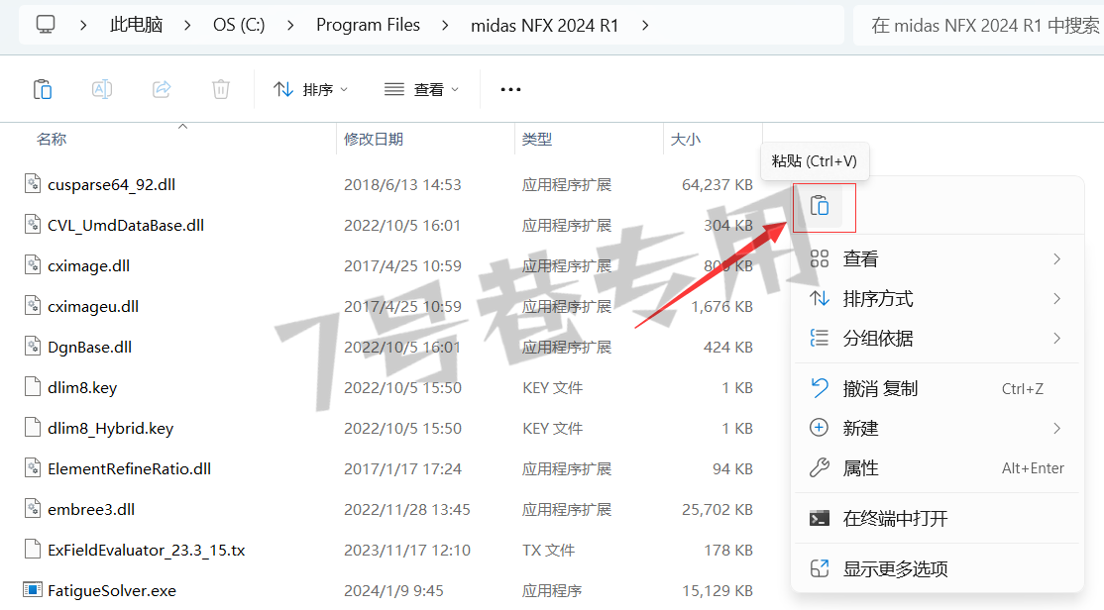Sort by the 修改日期 column header
Screen dimensions: 1104x610
click(374, 140)
